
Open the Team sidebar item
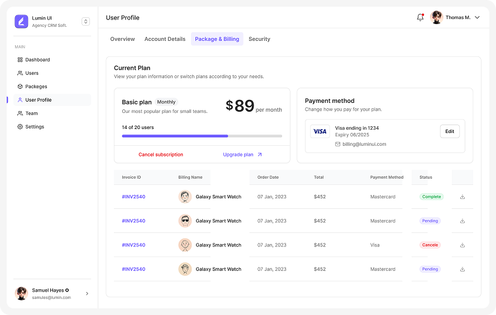tap(31, 113)
